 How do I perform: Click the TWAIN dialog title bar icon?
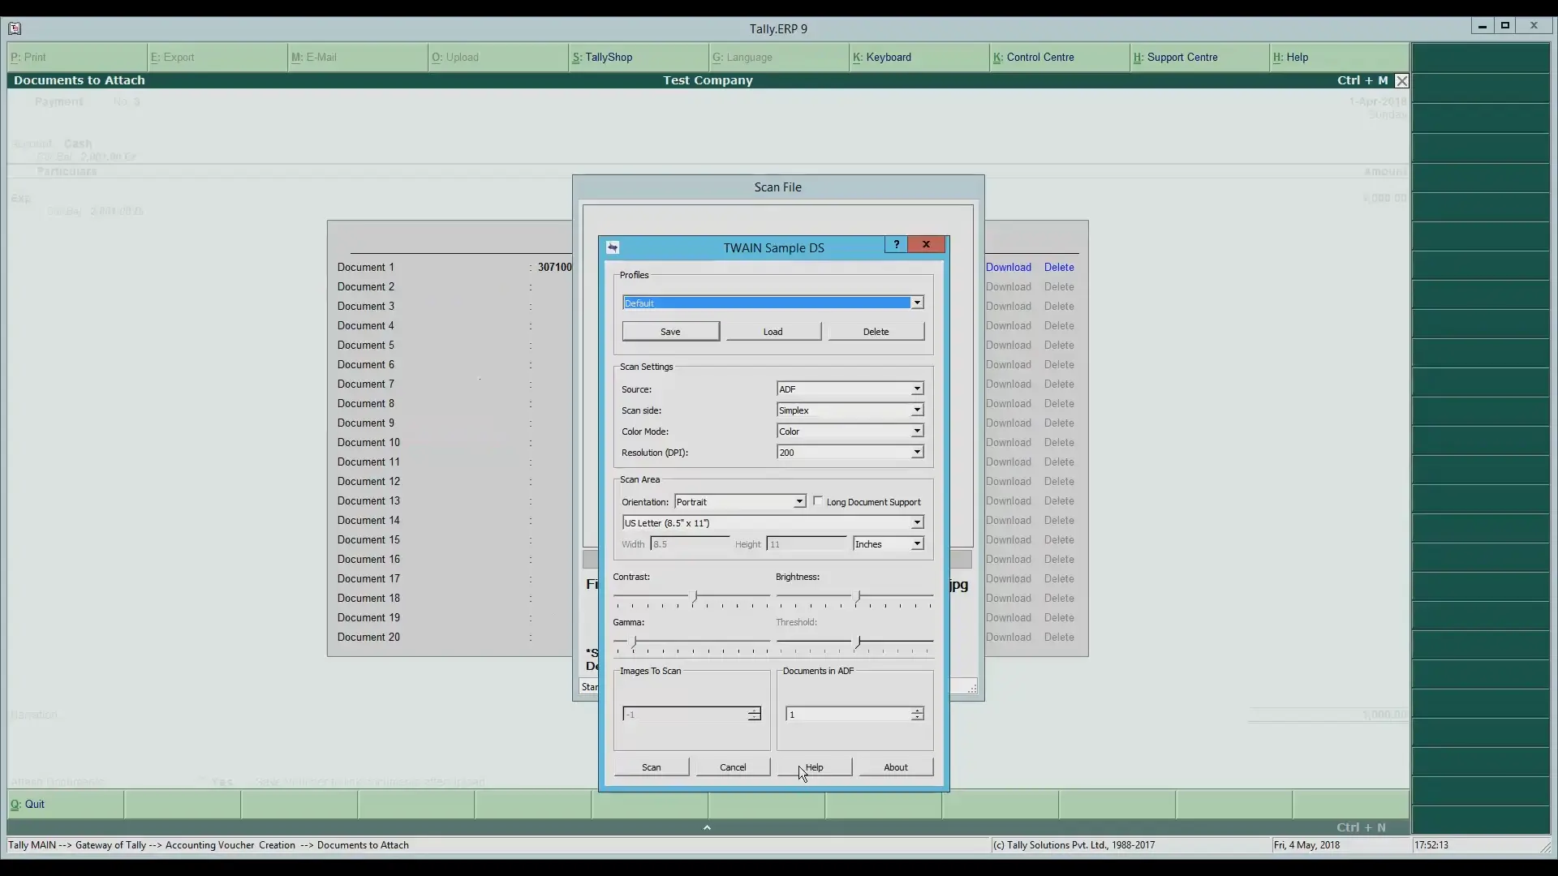click(x=613, y=247)
